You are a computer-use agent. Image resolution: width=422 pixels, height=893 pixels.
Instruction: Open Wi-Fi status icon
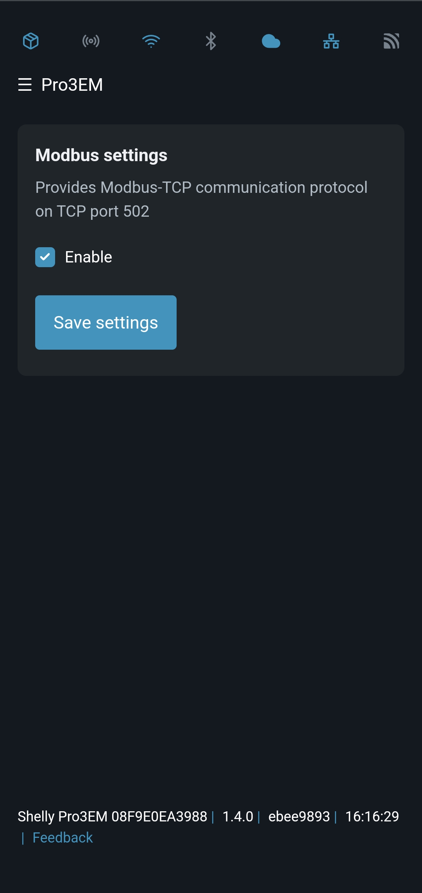[151, 41]
